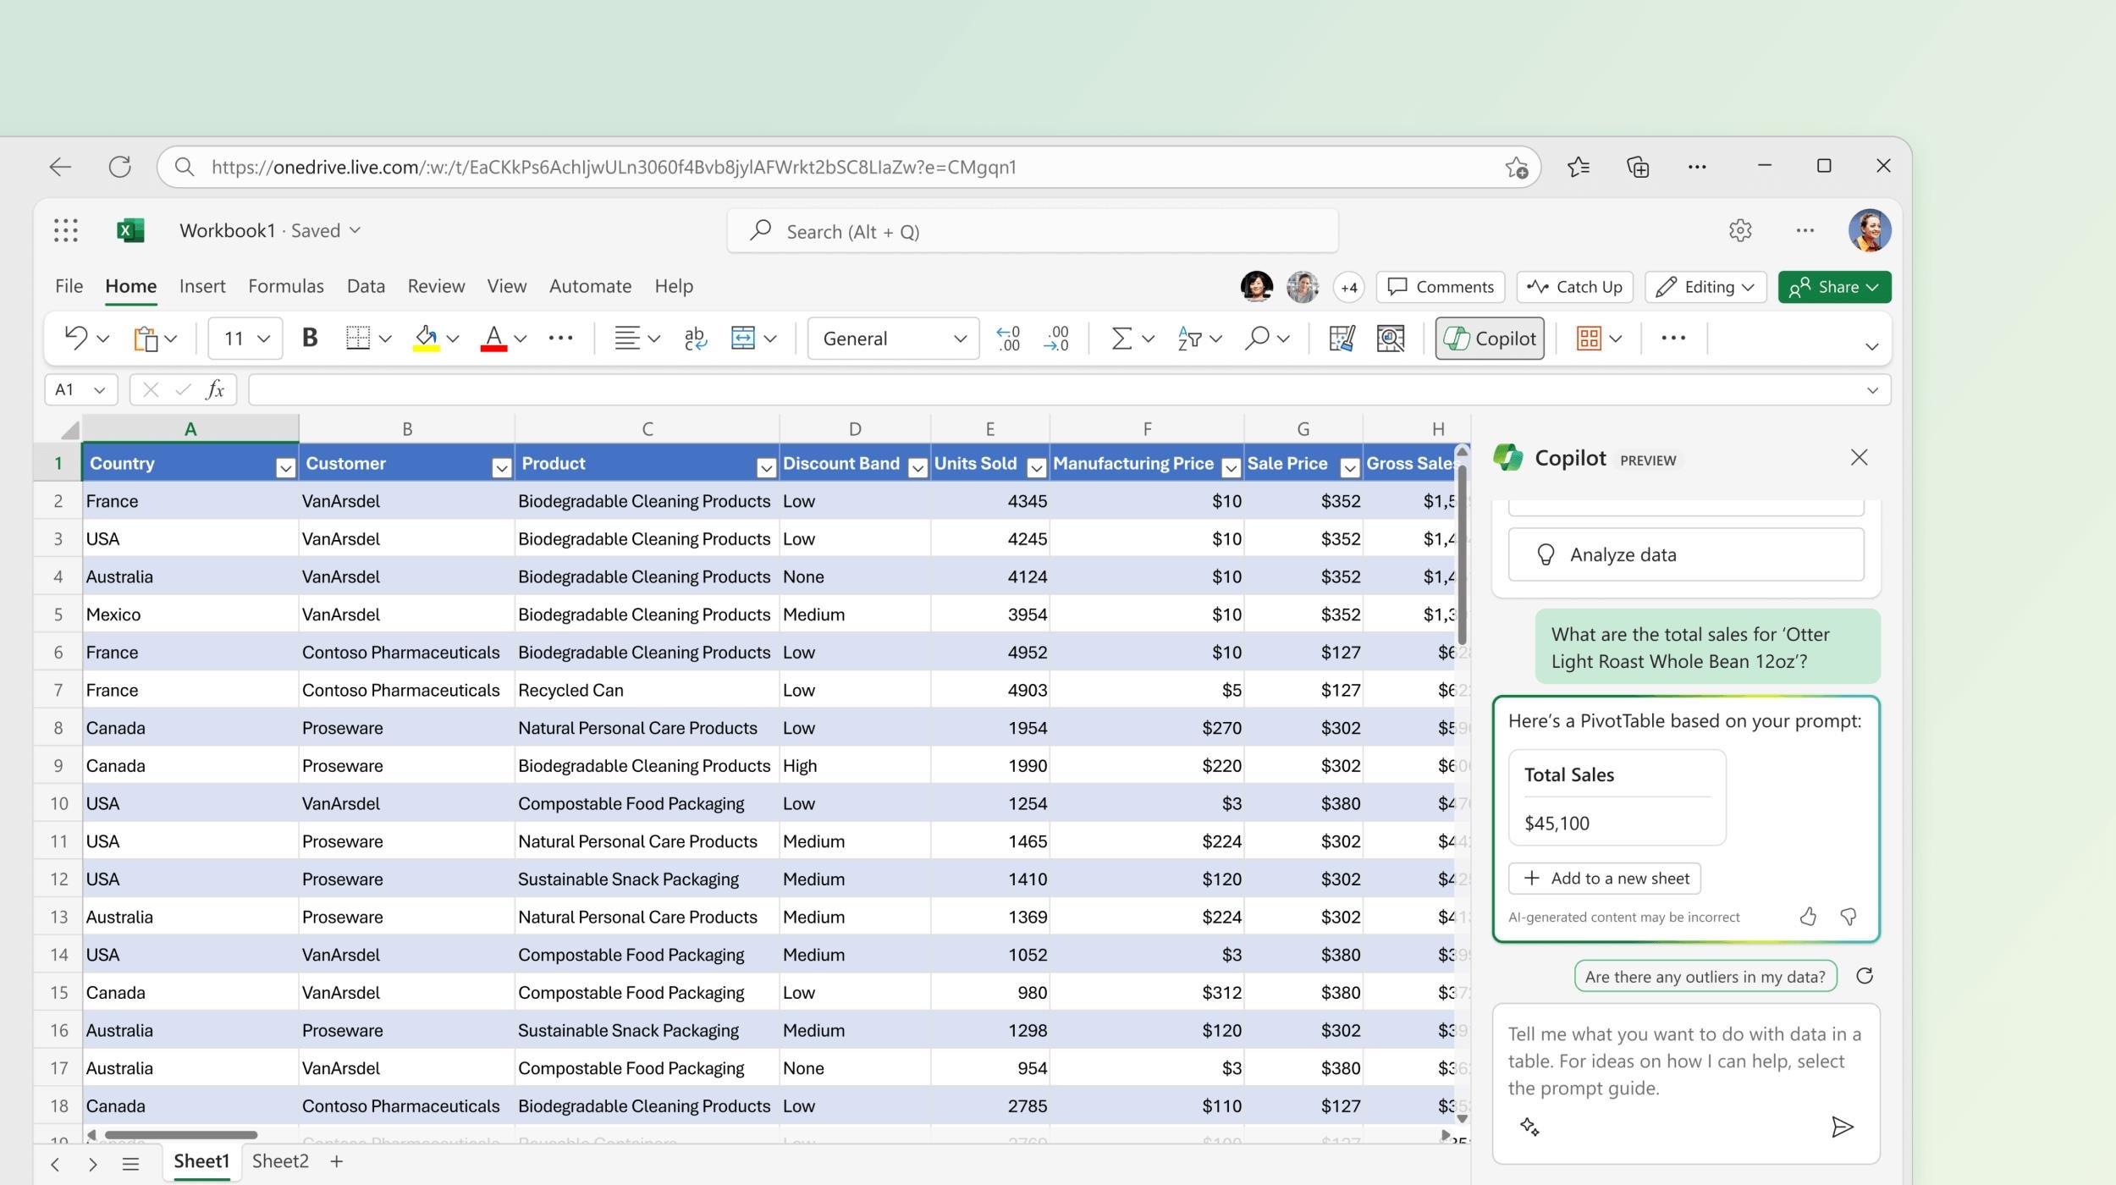Image resolution: width=2116 pixels, height=1185 pixels.
Task: Select the Home tab in the ribbon
Action: tap(129, 286)
